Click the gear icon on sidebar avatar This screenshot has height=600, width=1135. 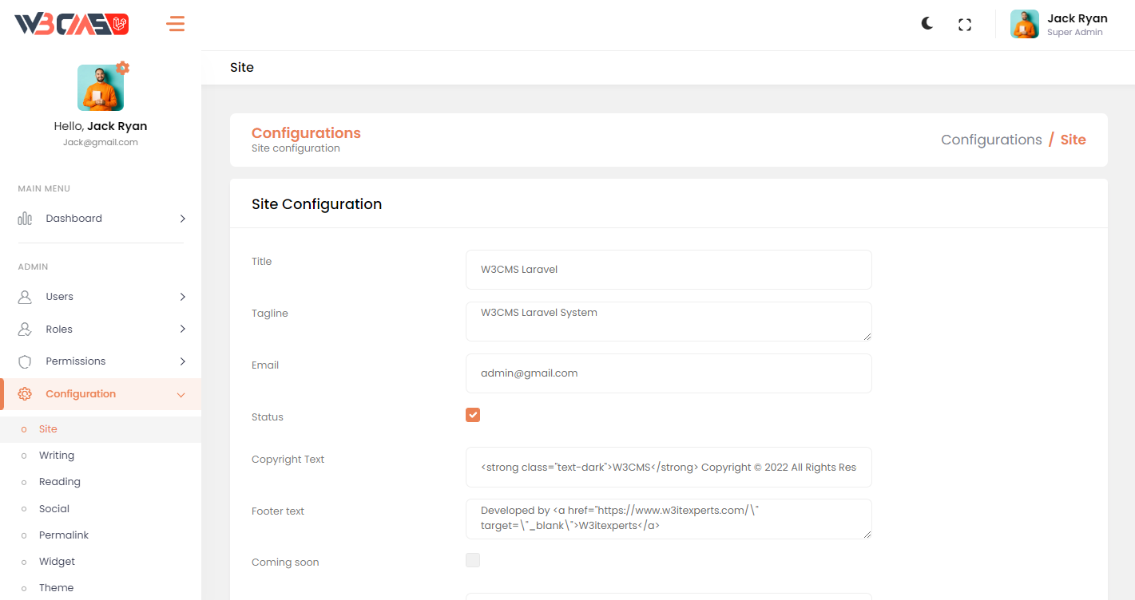click(x=122, y=68)
